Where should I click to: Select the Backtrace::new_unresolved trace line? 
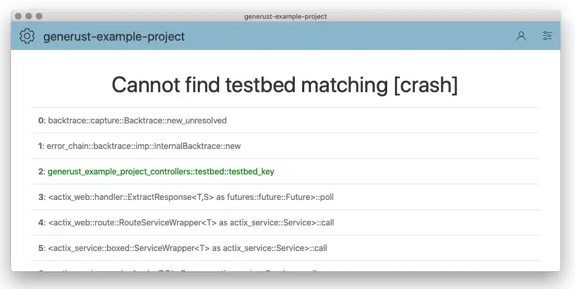[137, 121]
